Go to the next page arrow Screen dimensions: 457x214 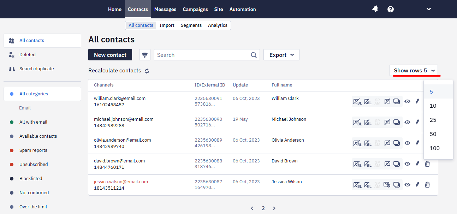[x=274, y=208]
